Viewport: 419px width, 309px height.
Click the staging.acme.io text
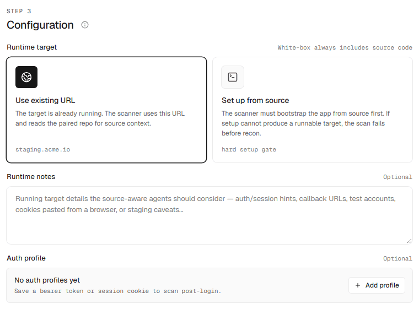click(x=43, y=150)
